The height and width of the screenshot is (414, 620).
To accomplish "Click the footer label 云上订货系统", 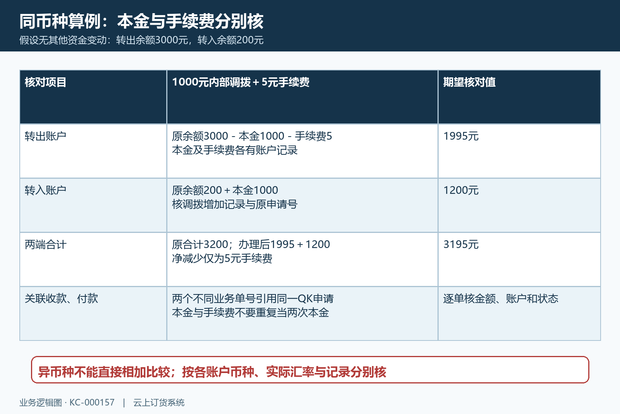I will pyautogui.click(x=159, y=402).
